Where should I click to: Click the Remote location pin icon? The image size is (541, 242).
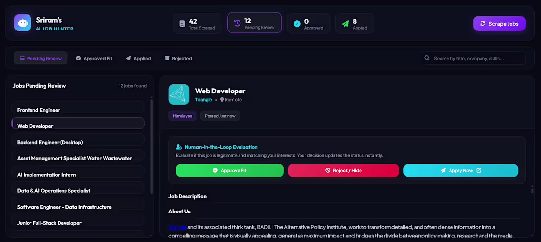(222, 100)
